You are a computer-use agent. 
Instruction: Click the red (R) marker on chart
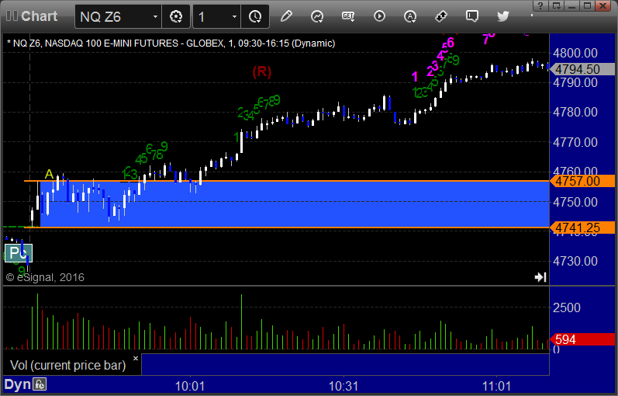pyautogui.click(x=262, y=72)
